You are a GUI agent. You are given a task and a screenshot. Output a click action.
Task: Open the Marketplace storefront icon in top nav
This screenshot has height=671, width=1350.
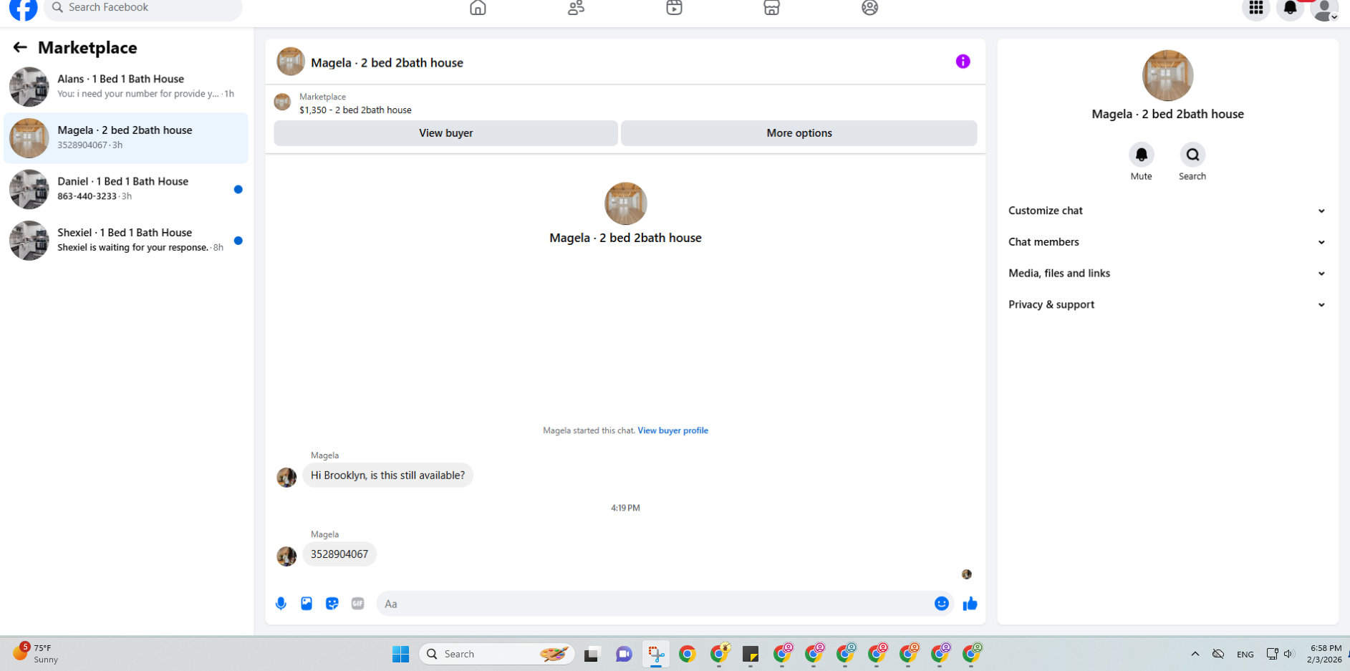click(x=771, y=8)
